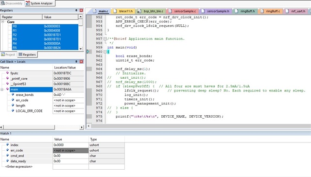The width and height of the screenshot is (311, 177).
Task: Close the Registers panel
Action: click(81, 10)
